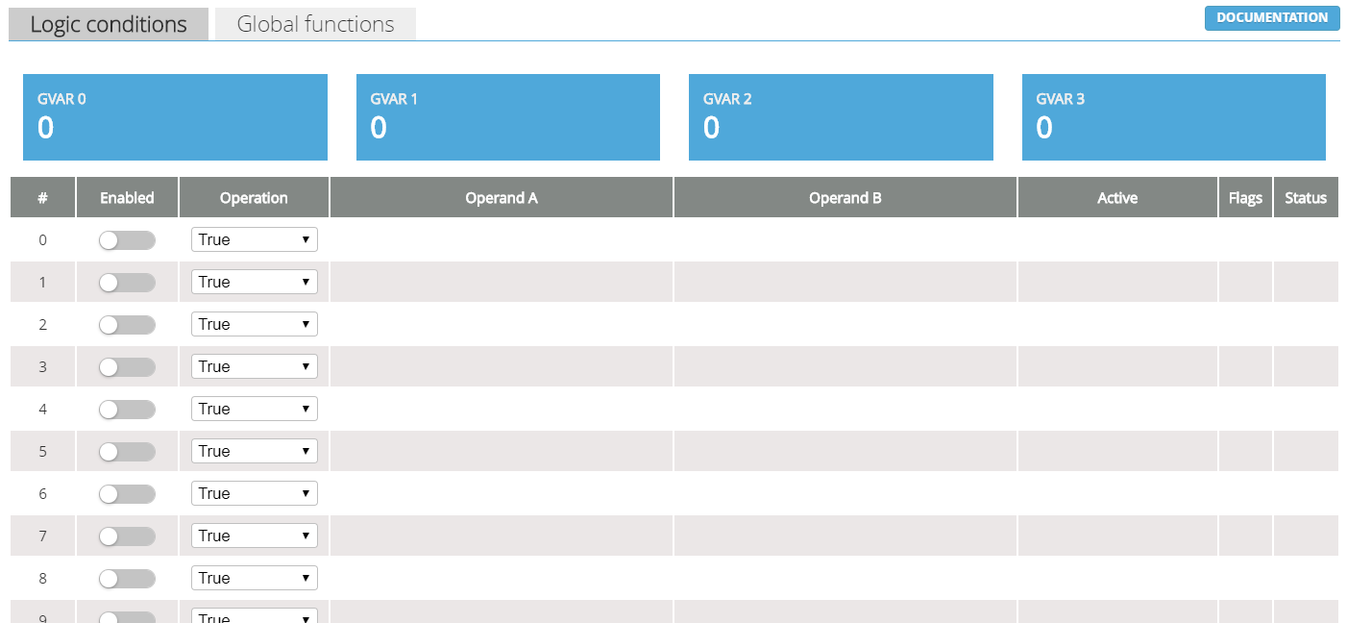Toggle logic condition 5 enabled state
Screen dimensions: 1347x623
pos(127,452)
